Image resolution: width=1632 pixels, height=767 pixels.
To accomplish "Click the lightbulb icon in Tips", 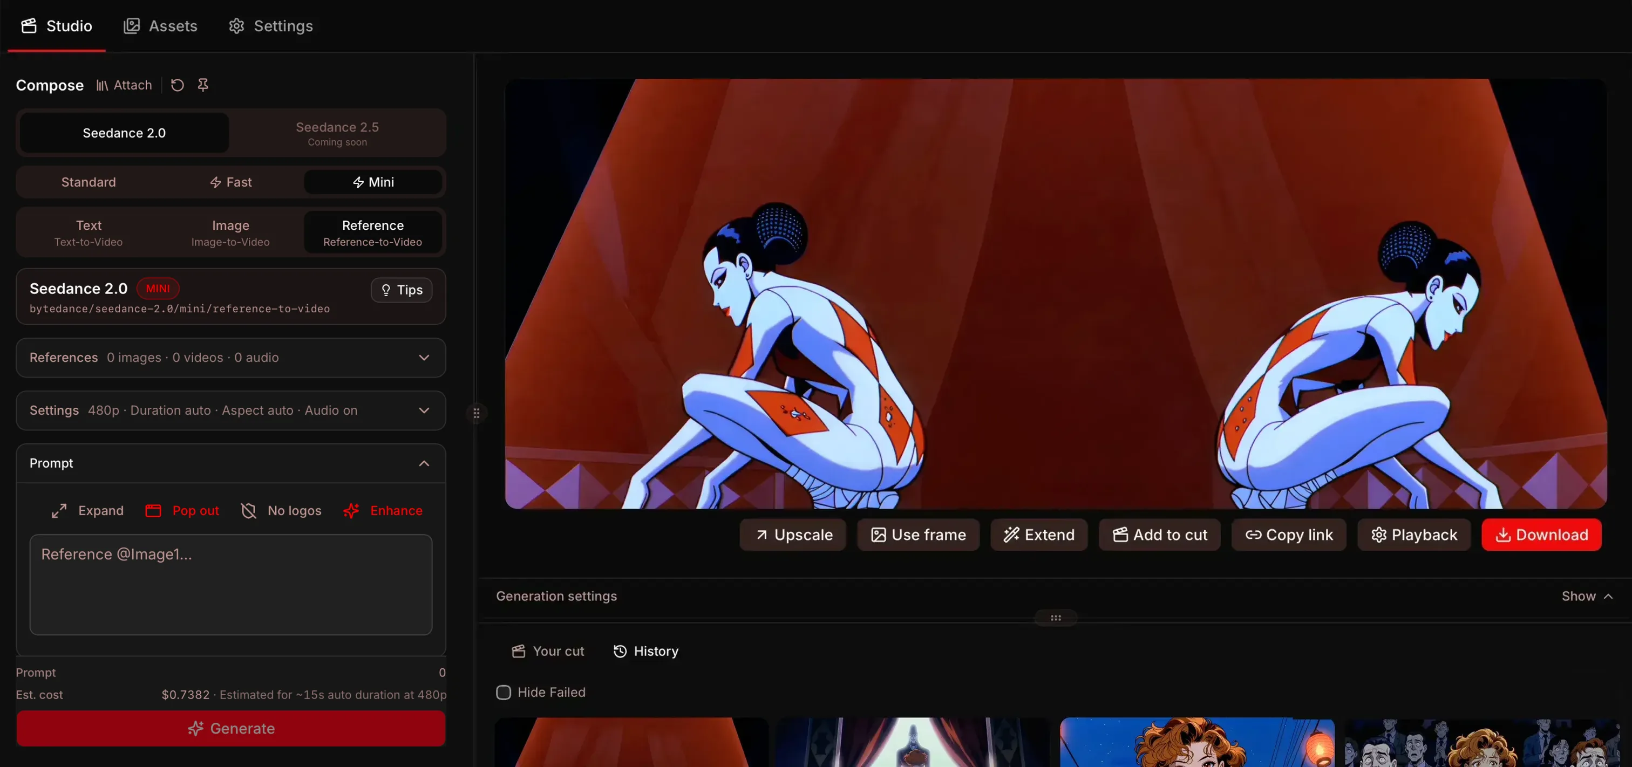I will 386,290.
